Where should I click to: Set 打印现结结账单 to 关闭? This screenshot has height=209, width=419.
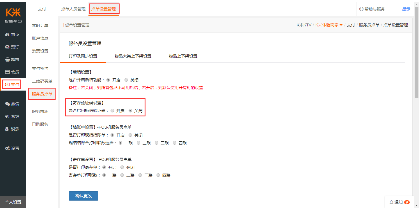(130, 135)
